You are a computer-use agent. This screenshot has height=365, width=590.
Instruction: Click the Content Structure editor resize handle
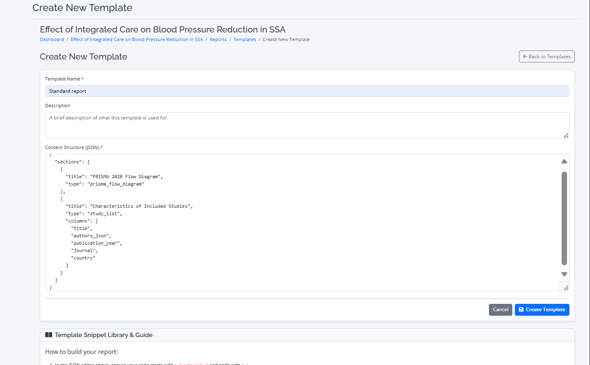(566, 288)
